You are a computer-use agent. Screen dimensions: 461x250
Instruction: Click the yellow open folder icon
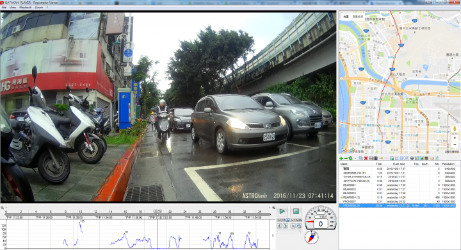tap(432, 158)
